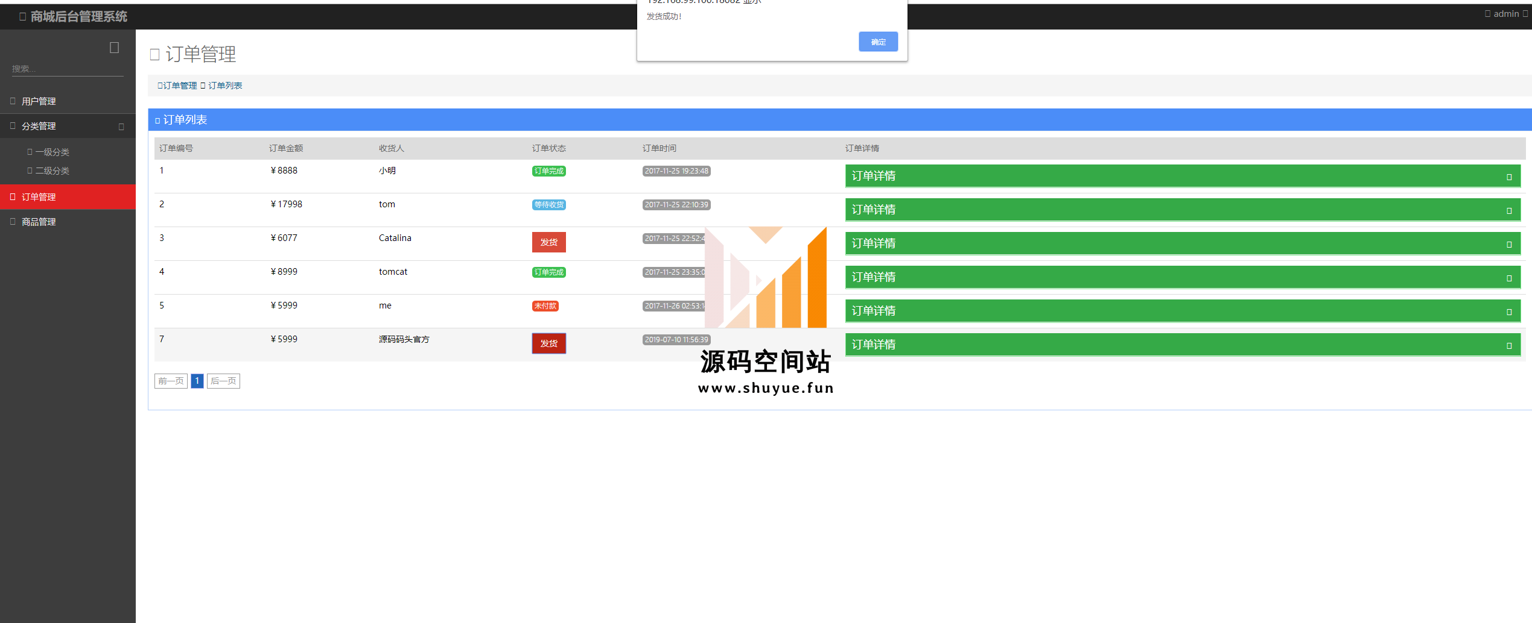The height and width of the screenshot is (623, 1532).
Task: Click the 订单管理 sidebar icon
Action: click(x=13, y=197)
